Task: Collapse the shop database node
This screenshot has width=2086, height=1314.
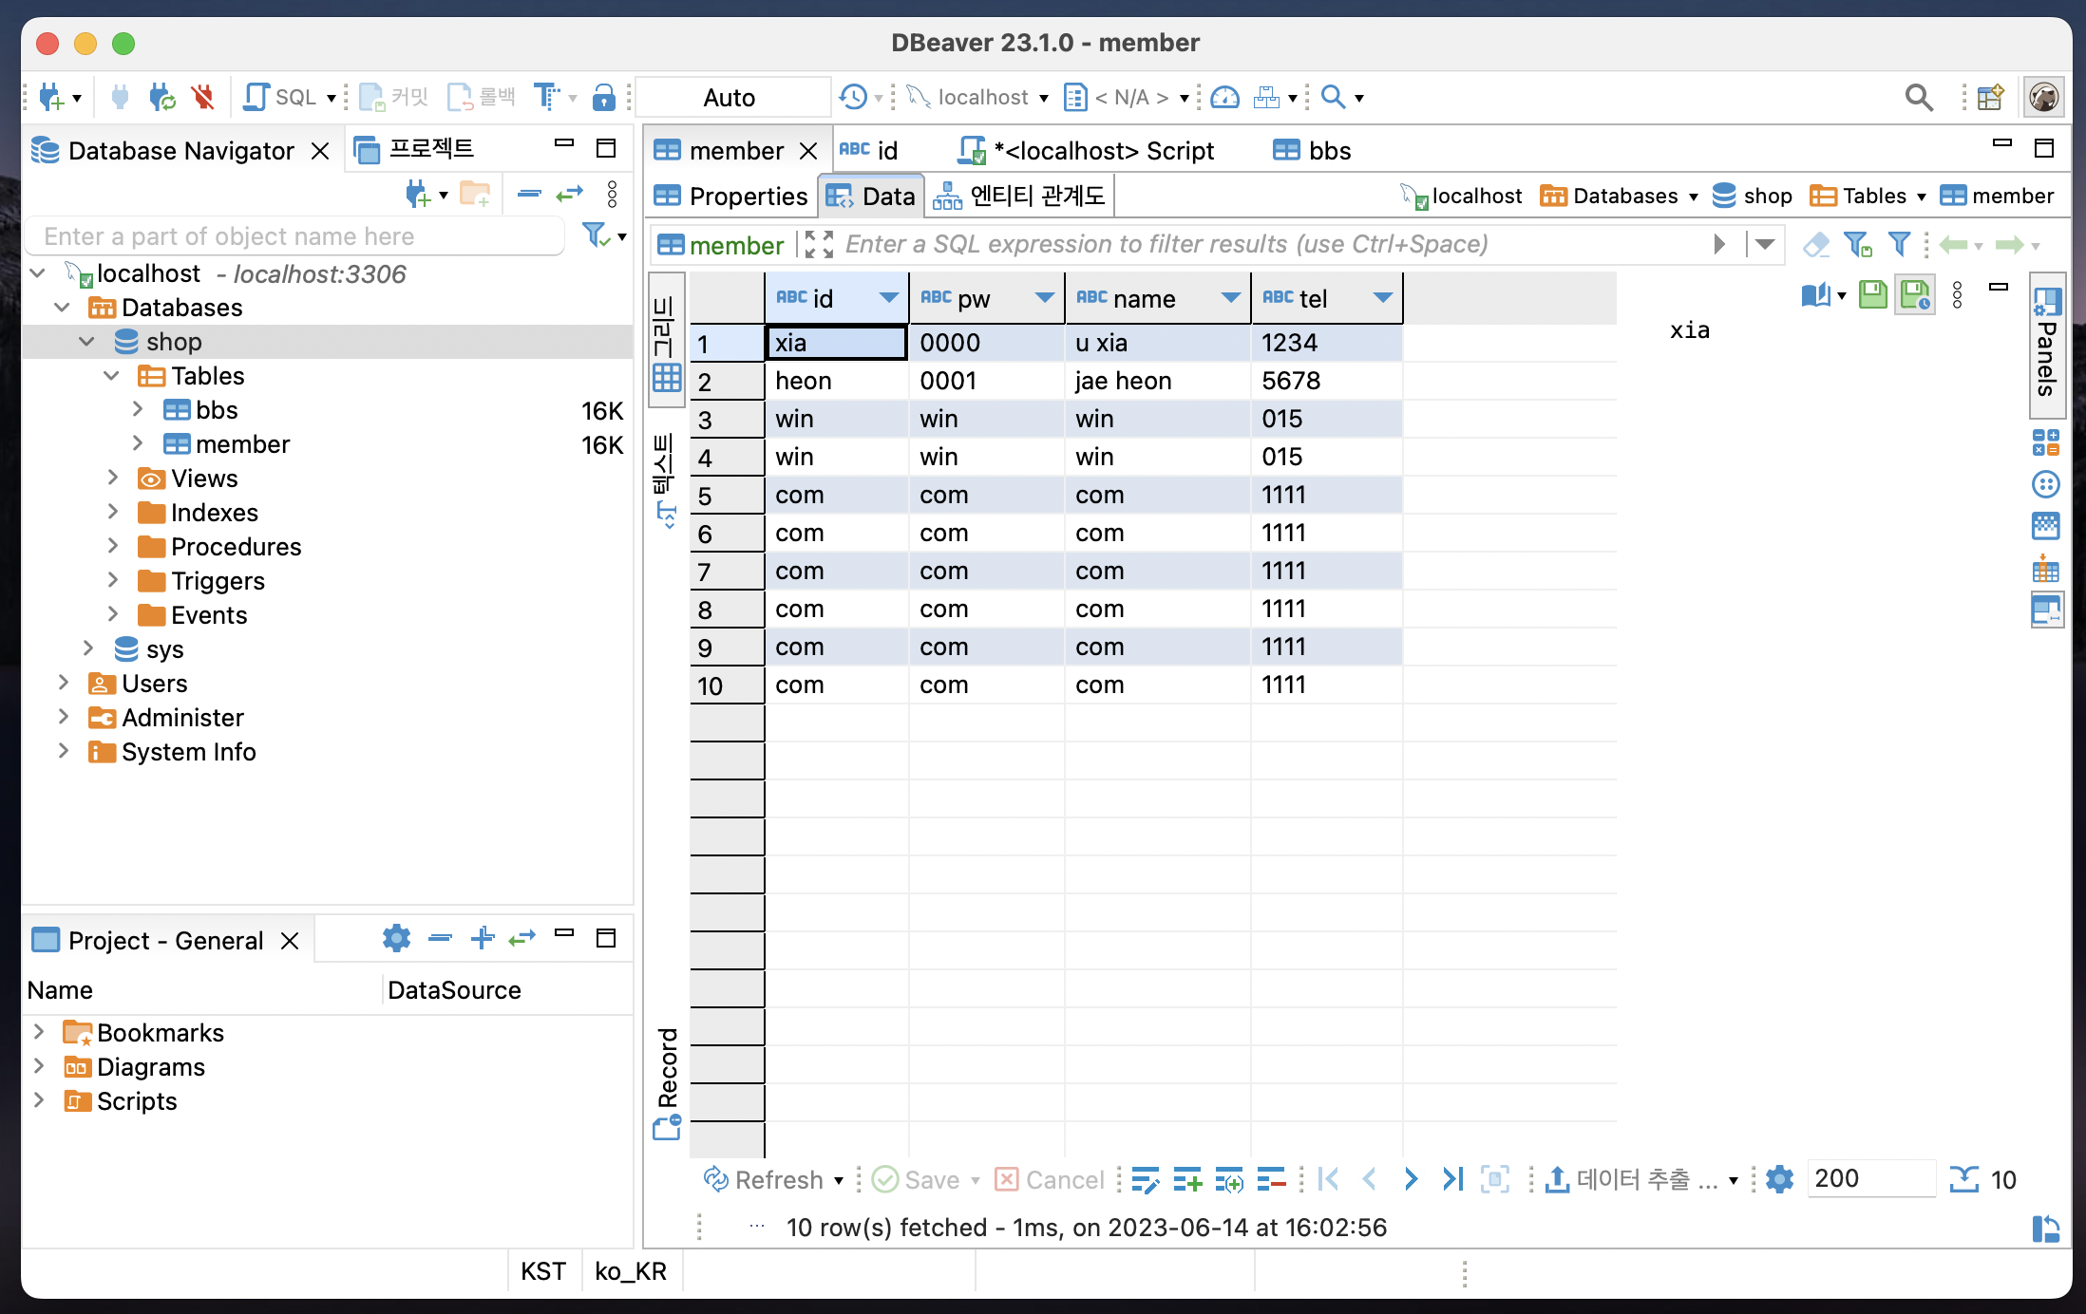Action: coord(86,342)
